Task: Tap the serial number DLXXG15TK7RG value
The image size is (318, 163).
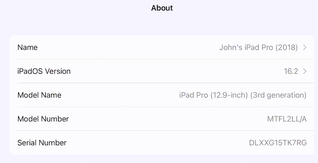Action: coord(278,143)
